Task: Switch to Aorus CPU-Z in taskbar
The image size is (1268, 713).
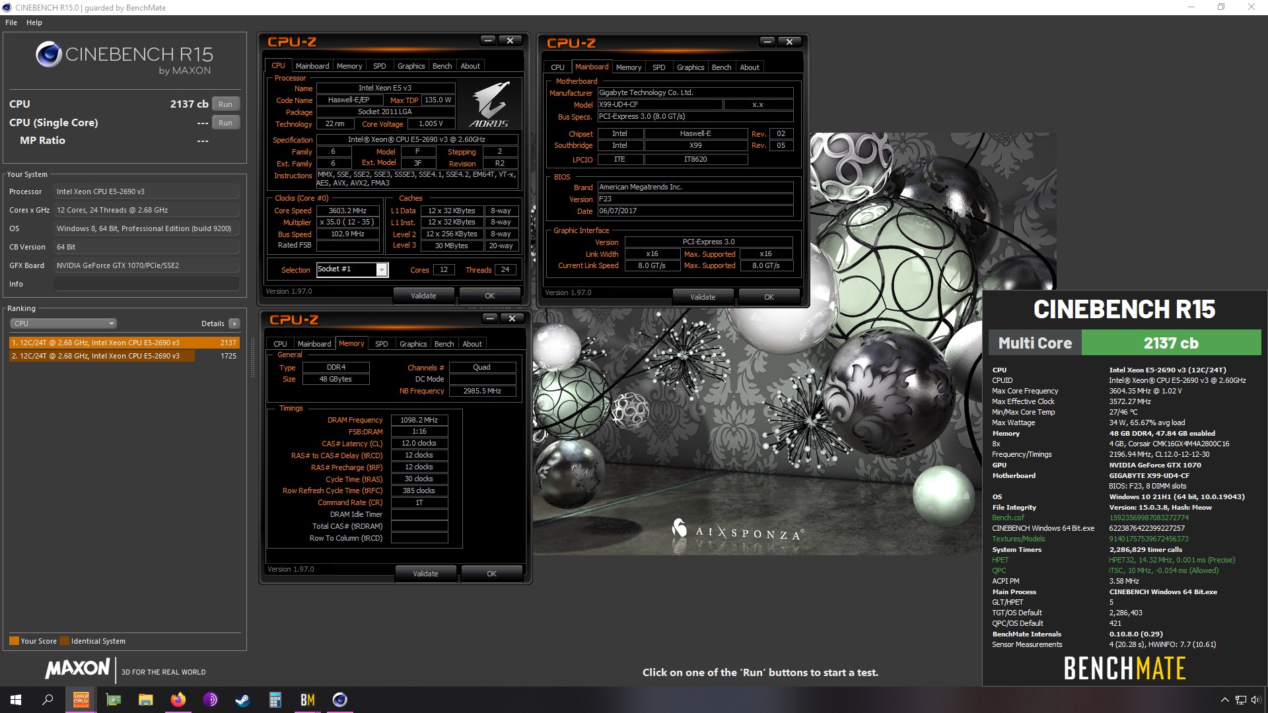Action: [81, 700]
